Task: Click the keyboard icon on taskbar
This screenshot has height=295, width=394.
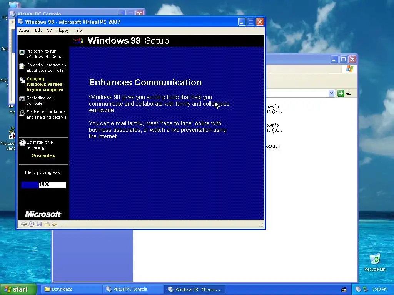Action: (344, 290)
